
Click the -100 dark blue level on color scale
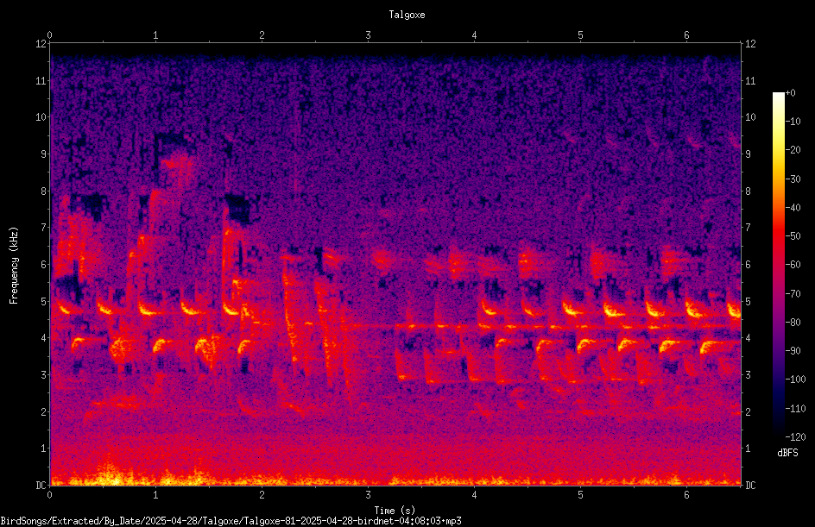779,379
